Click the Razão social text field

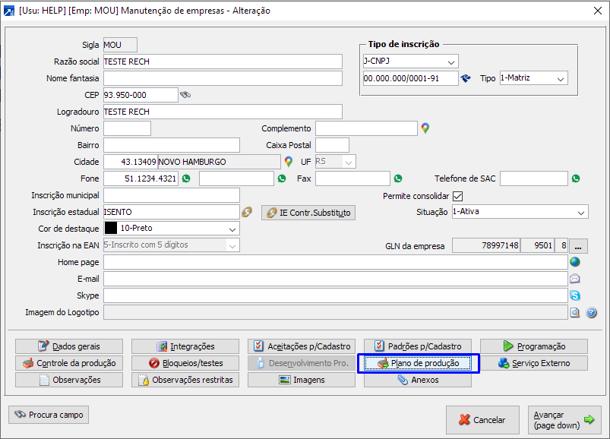(223, 62)
